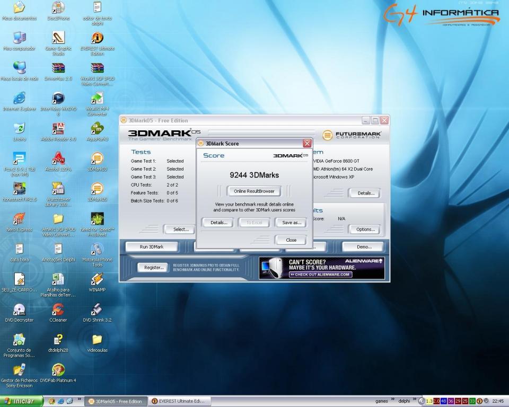Select the 3DMark03 desktop shortcut

[x=97, y=162]
